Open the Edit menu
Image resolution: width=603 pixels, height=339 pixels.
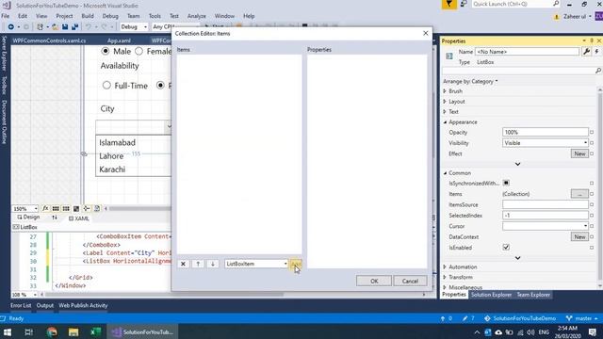[x=23, y=16]
